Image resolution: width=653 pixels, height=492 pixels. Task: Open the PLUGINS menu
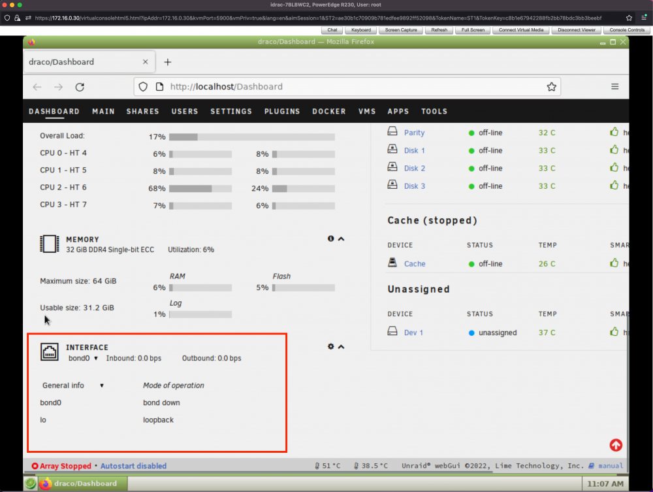(x=282, y=112)
